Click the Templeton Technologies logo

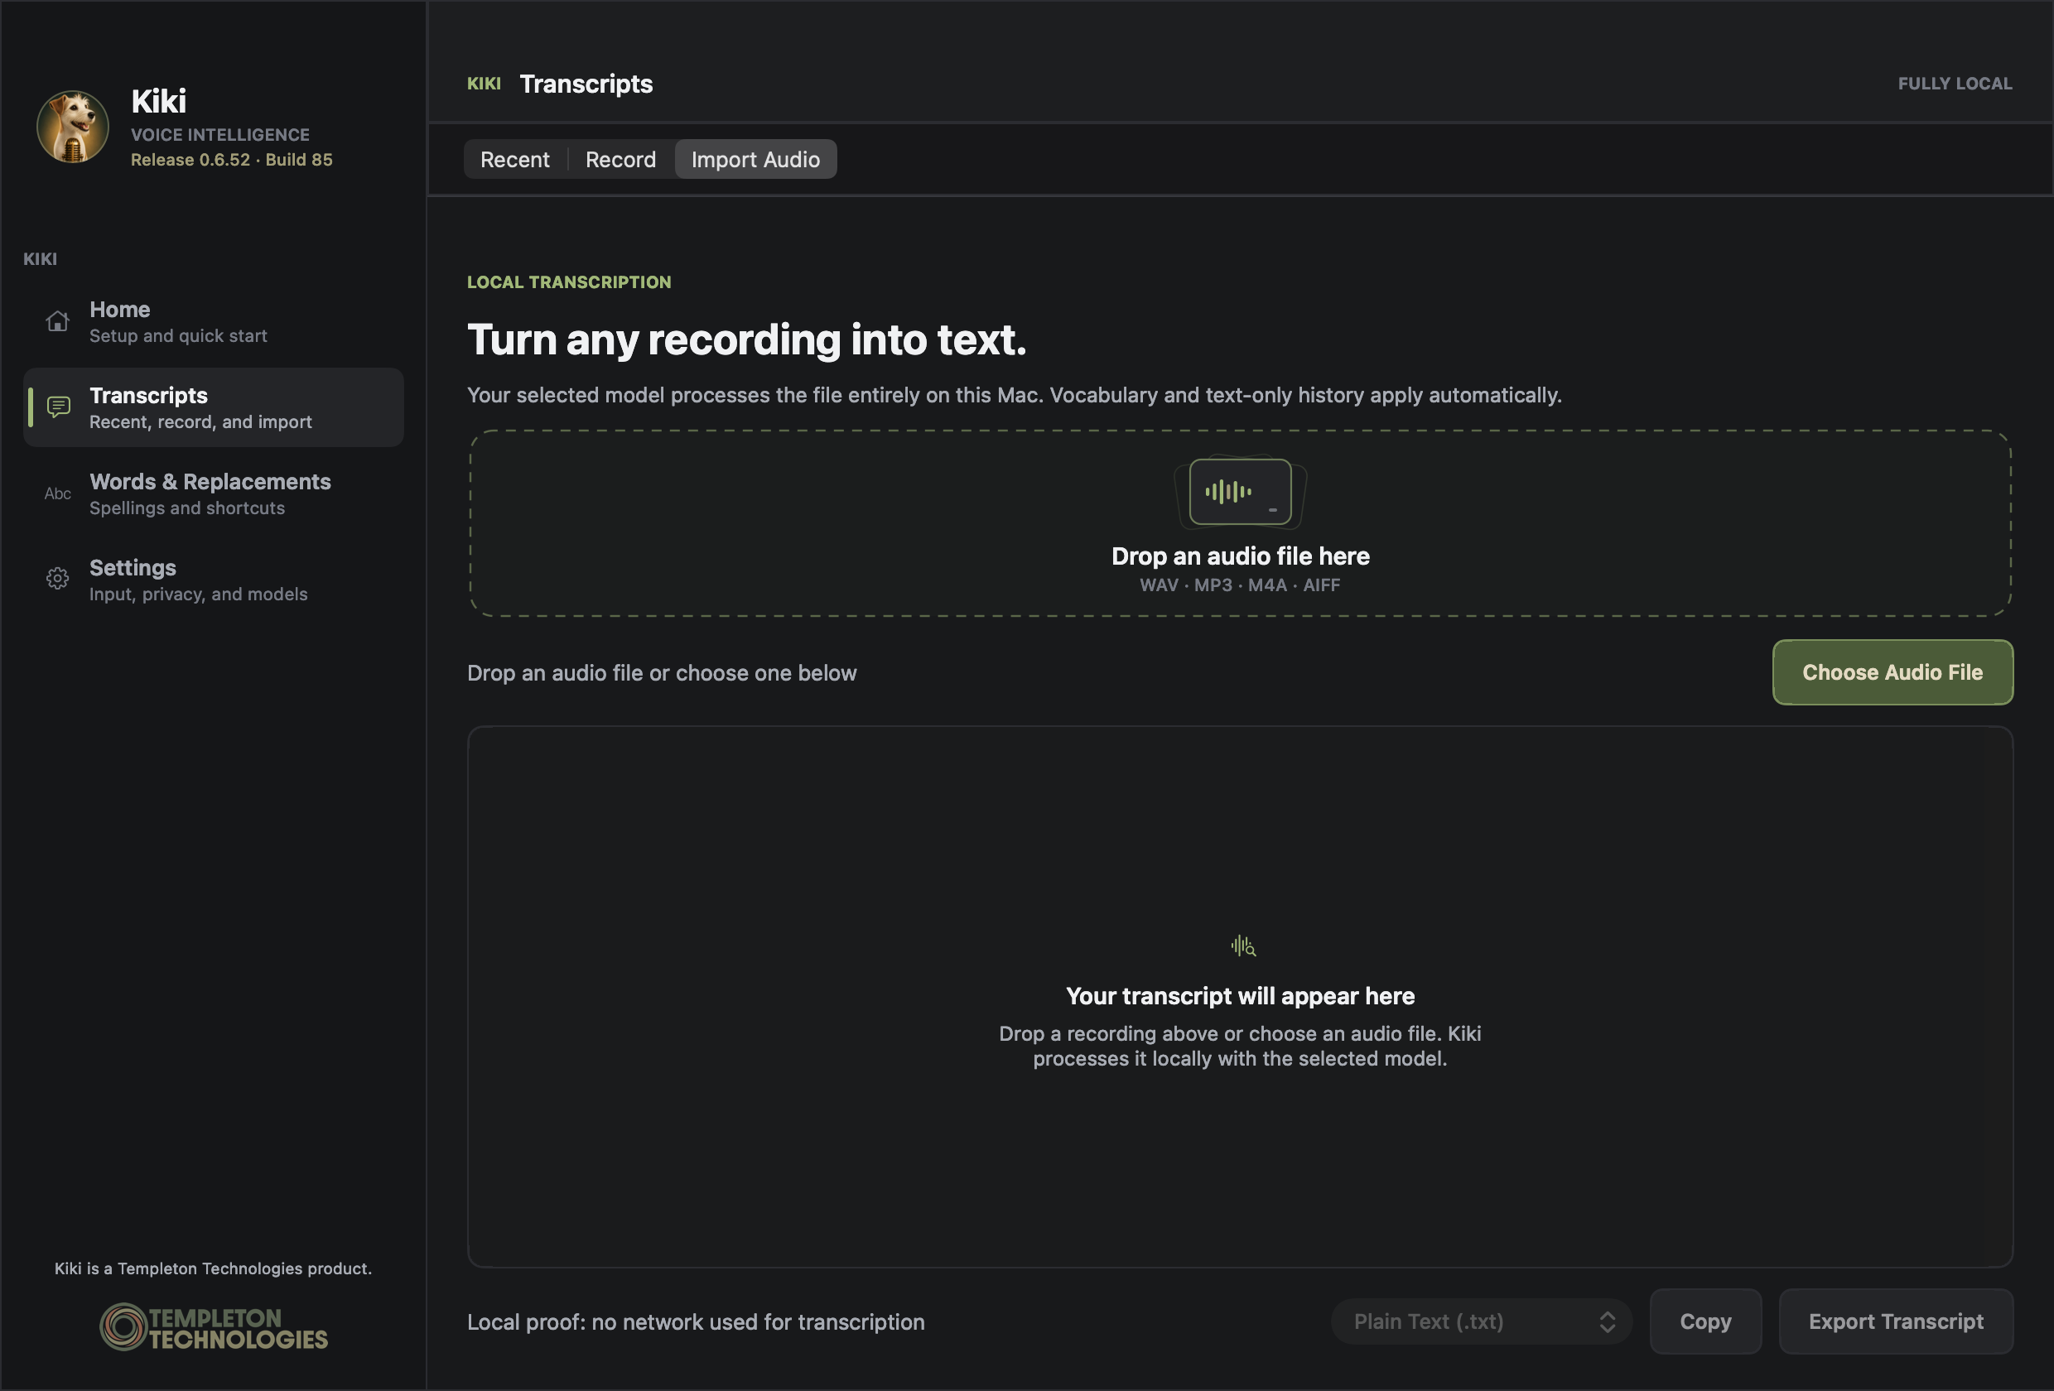click(x=214, y=1326)
